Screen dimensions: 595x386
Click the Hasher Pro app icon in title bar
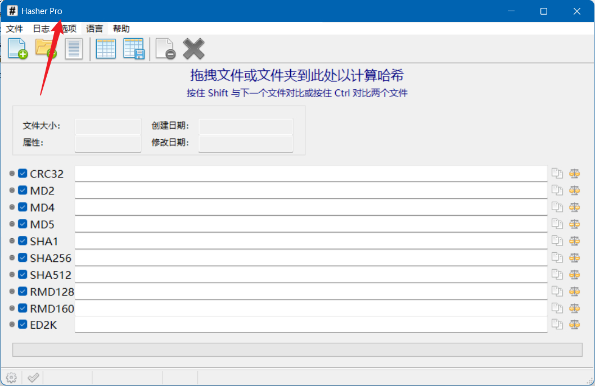point(12,11)
